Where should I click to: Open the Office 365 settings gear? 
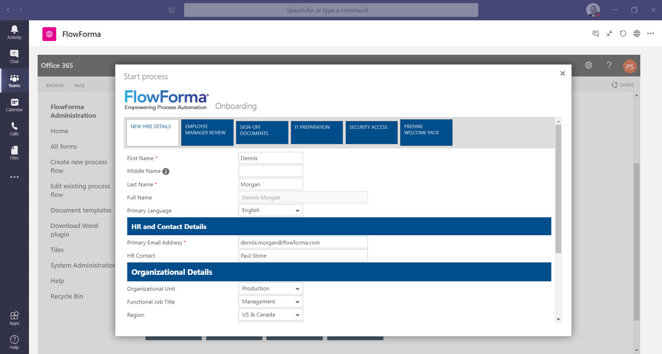click(589, 65)
